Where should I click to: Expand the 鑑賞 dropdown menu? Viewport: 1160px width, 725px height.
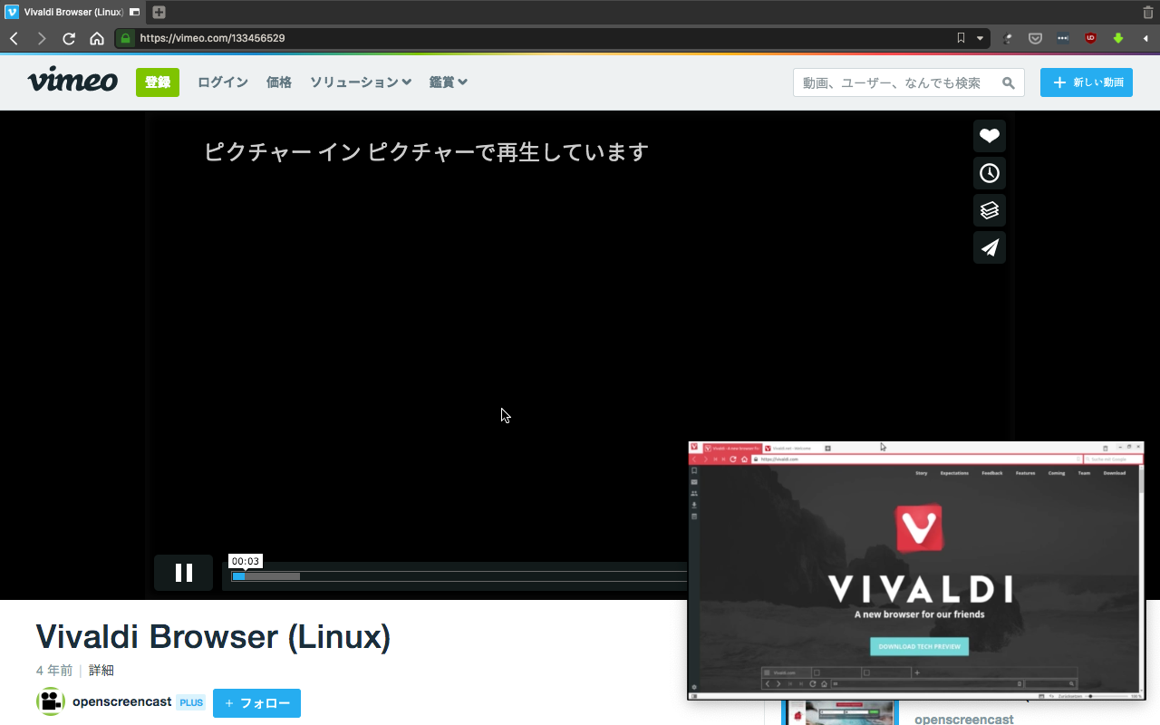click(449, 82)
